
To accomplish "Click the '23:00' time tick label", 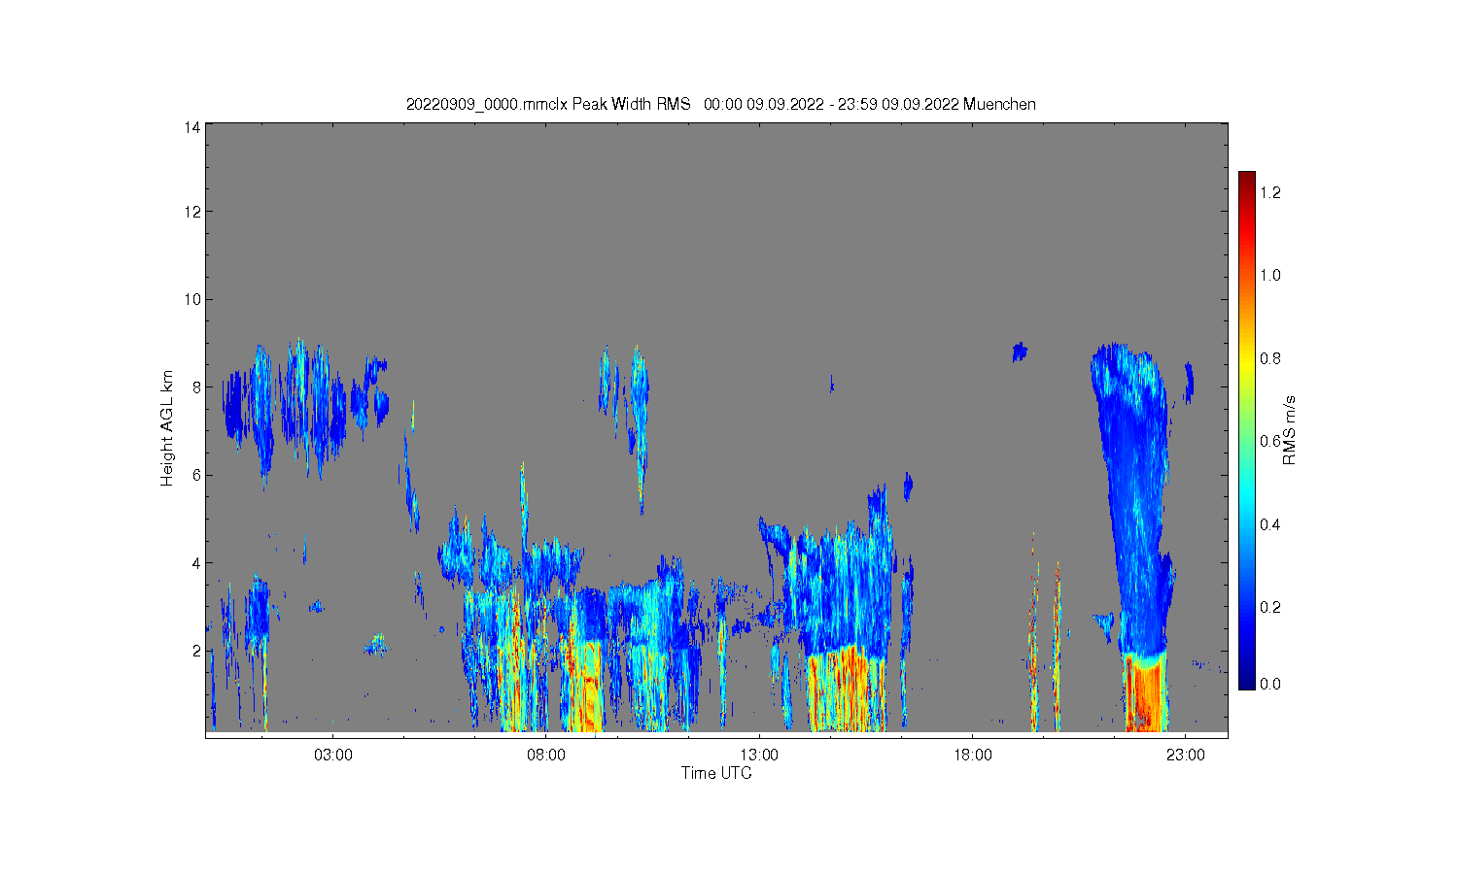I will (1186, 755).
